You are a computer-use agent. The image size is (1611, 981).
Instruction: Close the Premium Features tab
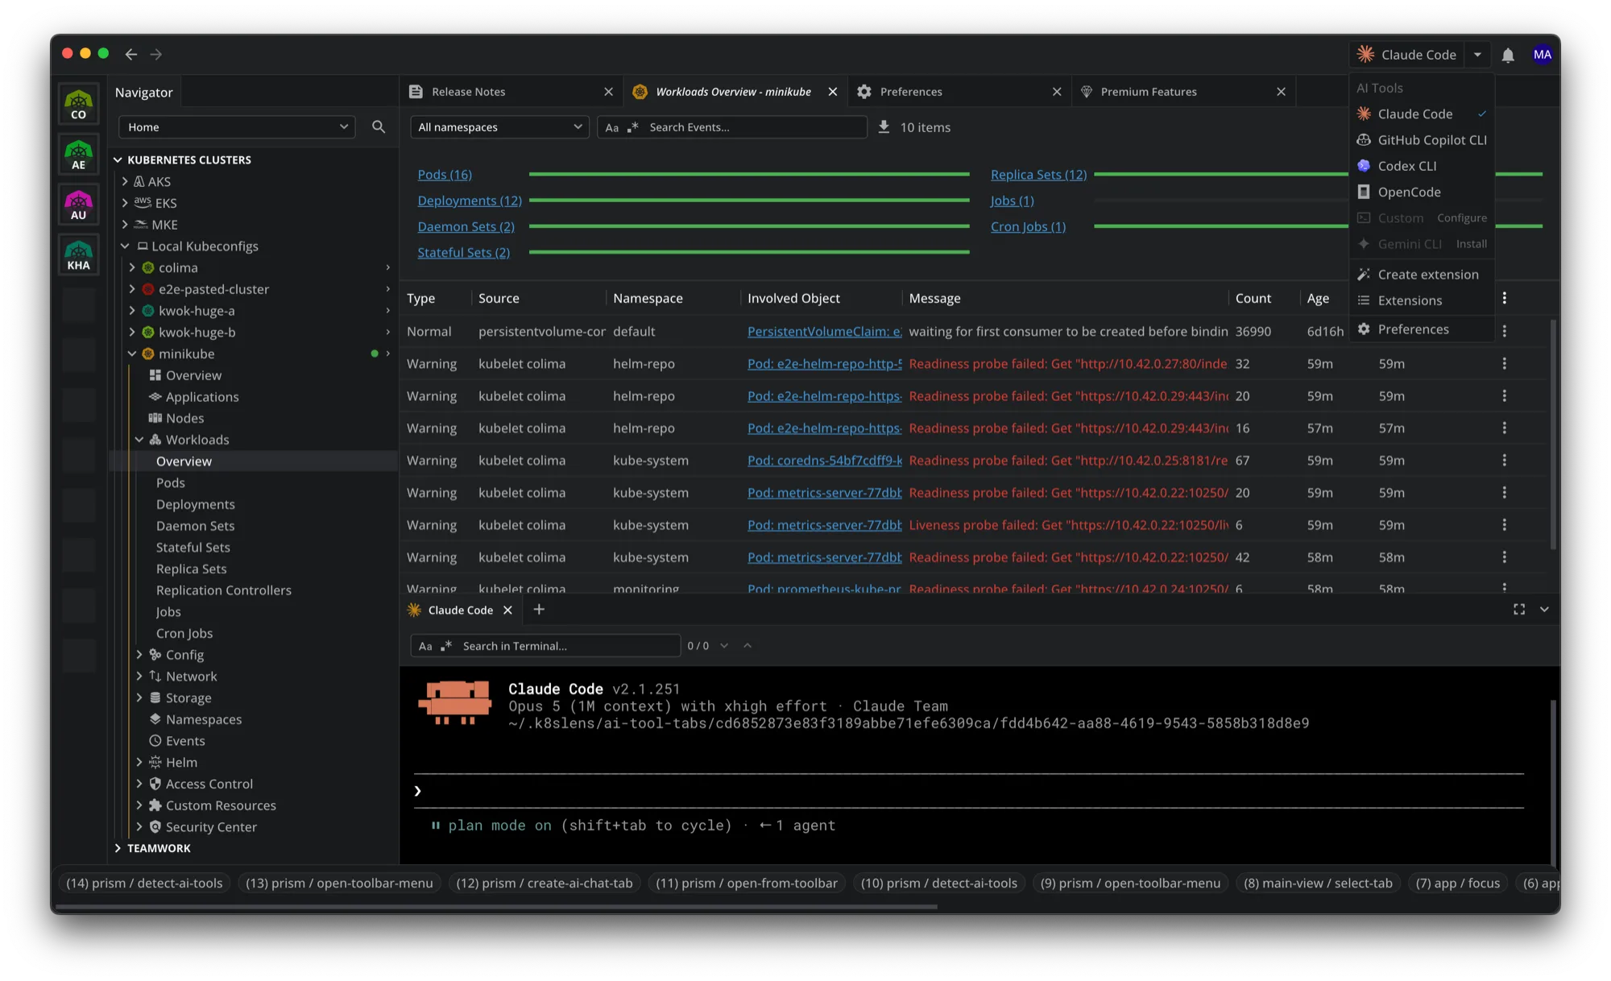coord(1281,92)
